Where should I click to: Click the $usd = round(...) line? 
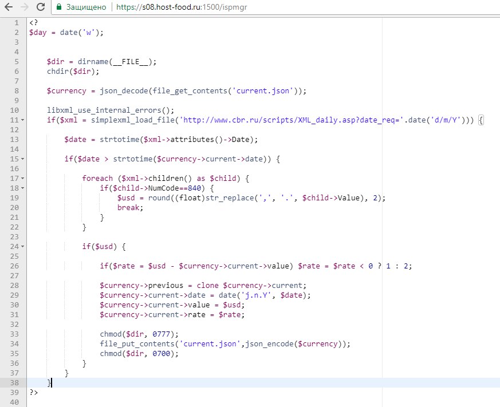[x=251, y=198]
